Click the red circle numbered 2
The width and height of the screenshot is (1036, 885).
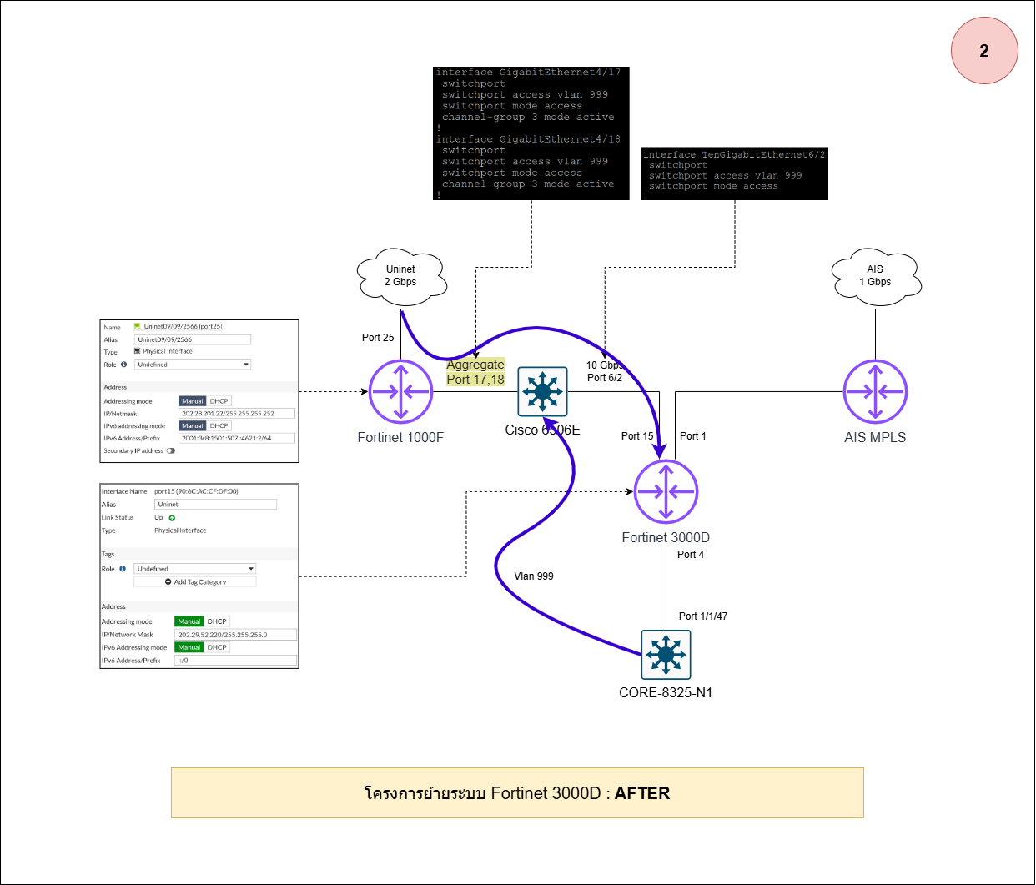pos(984,51)
